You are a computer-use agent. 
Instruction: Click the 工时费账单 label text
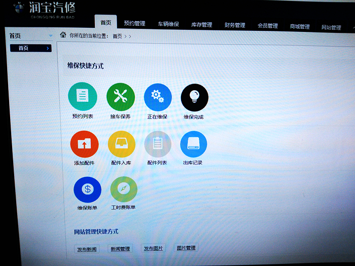pyautogui.click(x=123, y=207)
